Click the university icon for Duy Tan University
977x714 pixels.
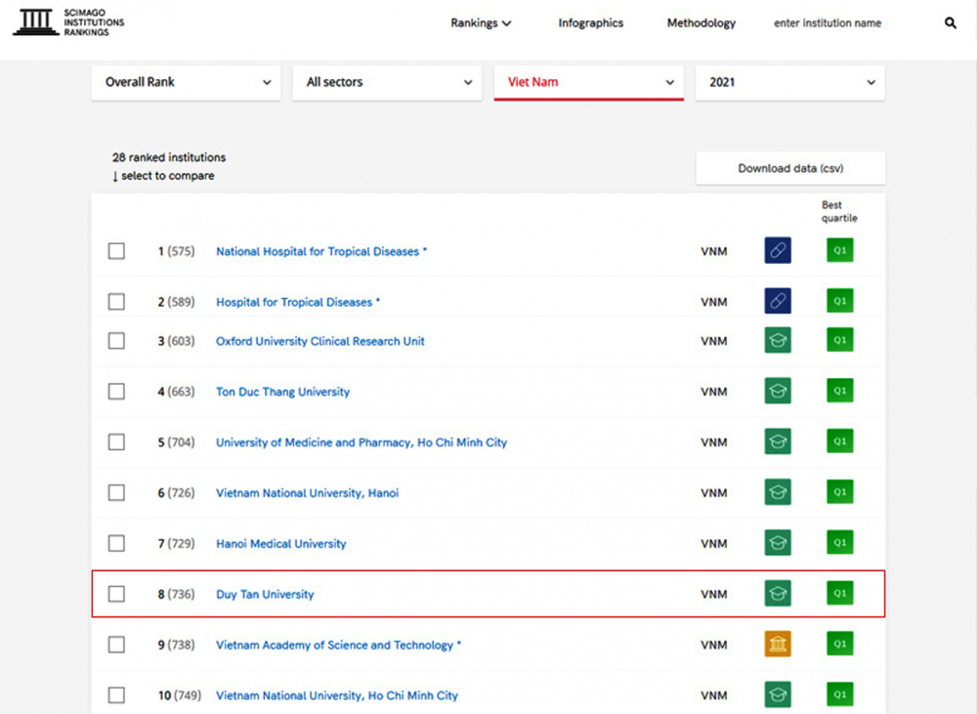pos(778,593)
